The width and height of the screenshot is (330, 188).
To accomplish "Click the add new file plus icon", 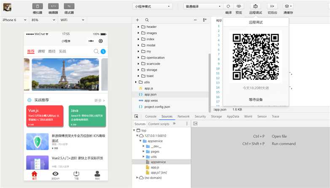I will coord(137,20).
